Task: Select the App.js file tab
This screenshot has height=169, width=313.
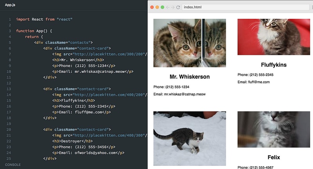Action: pyautogui.click(x=10, y=5)
